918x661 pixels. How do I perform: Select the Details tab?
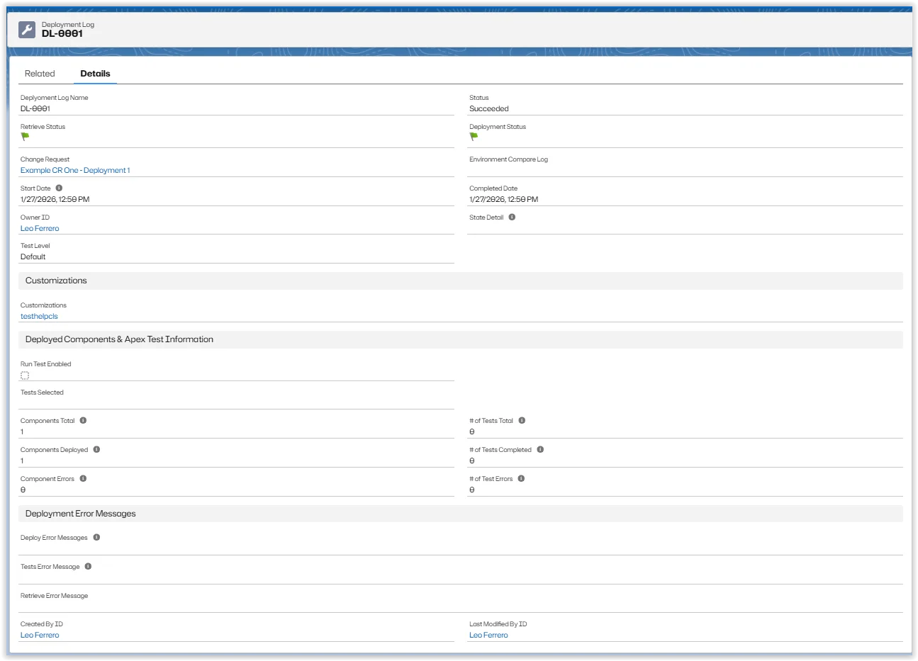[x=95, y=73]
